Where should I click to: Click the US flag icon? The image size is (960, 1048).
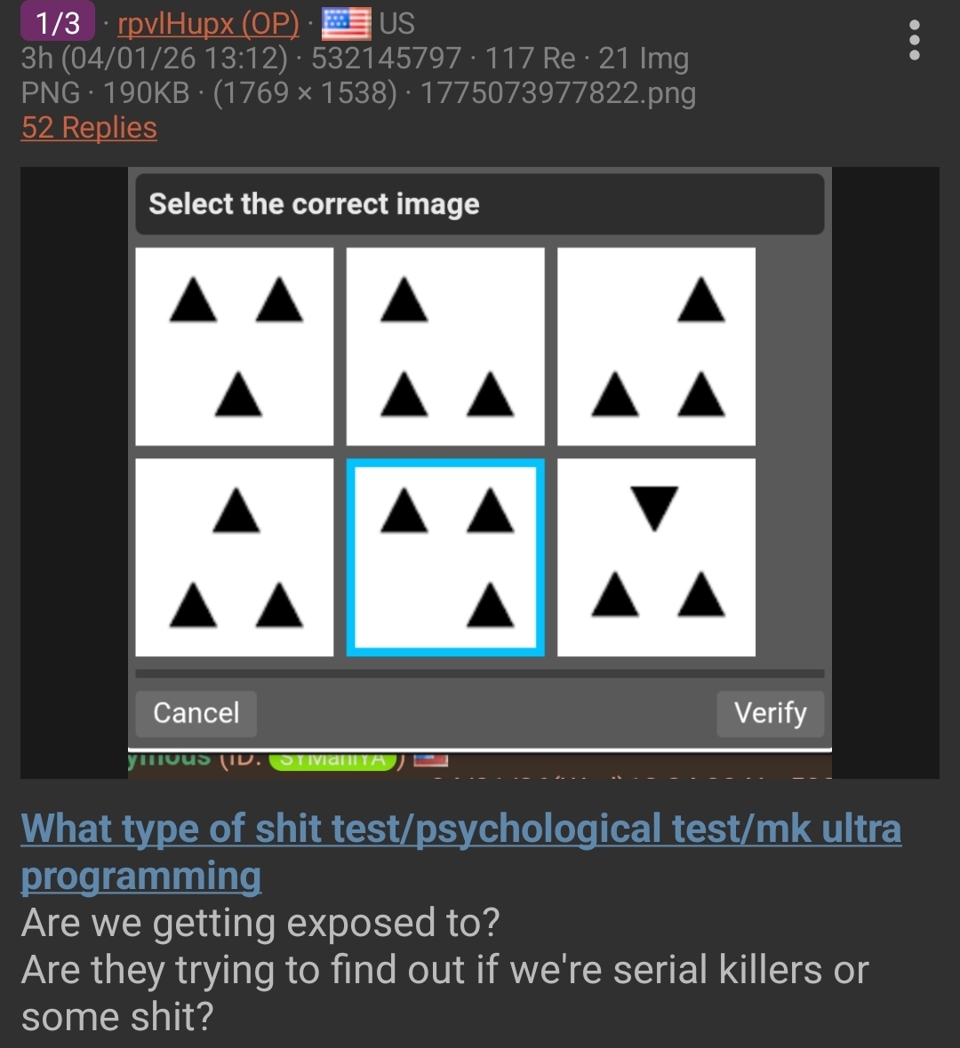[x=346, y=24]
